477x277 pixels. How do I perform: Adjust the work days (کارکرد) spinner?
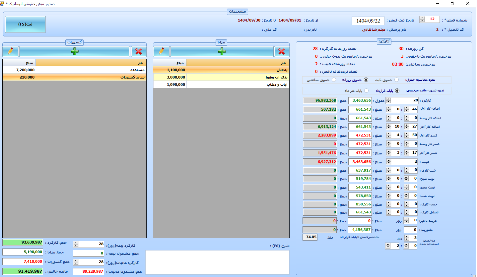388,100
